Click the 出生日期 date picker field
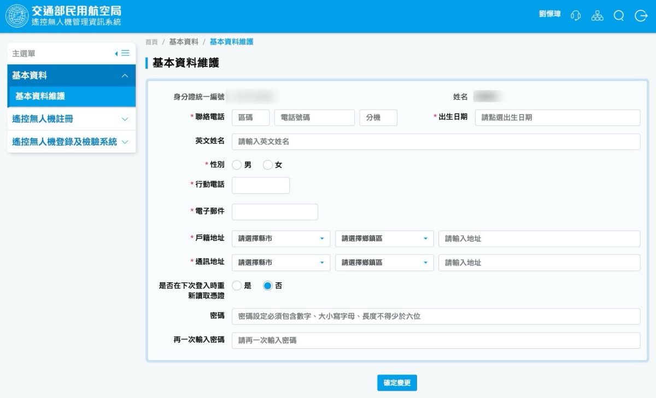This screenshot has width=656, height=398. click(557, 117)
